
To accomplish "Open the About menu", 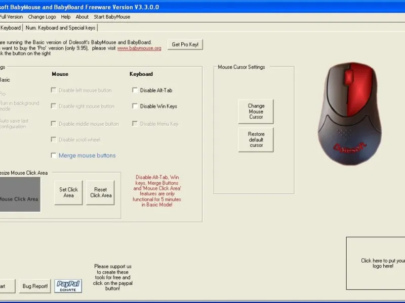I will [x=82, y=17].
